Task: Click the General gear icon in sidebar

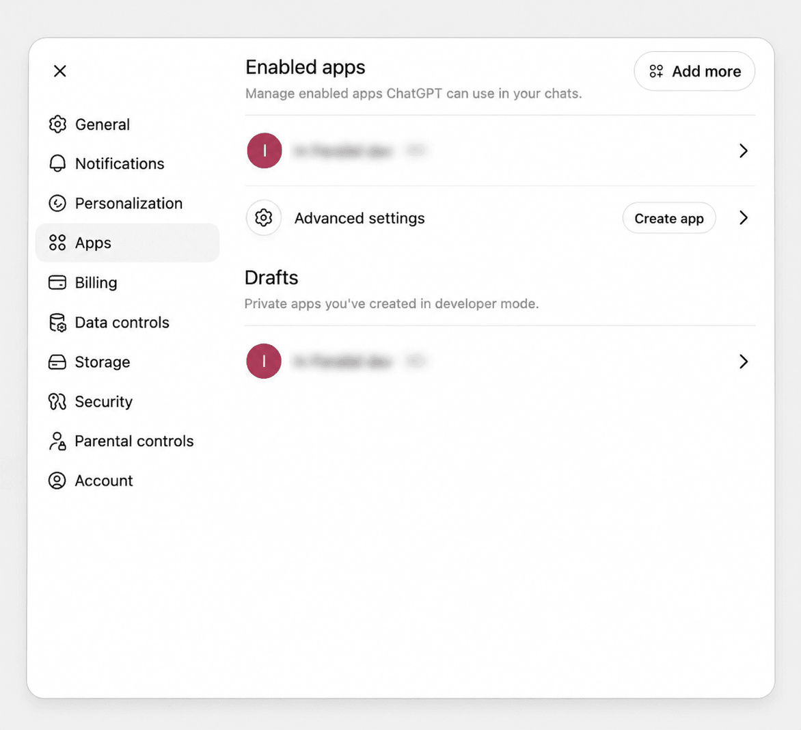Action: tap(57, 124)
